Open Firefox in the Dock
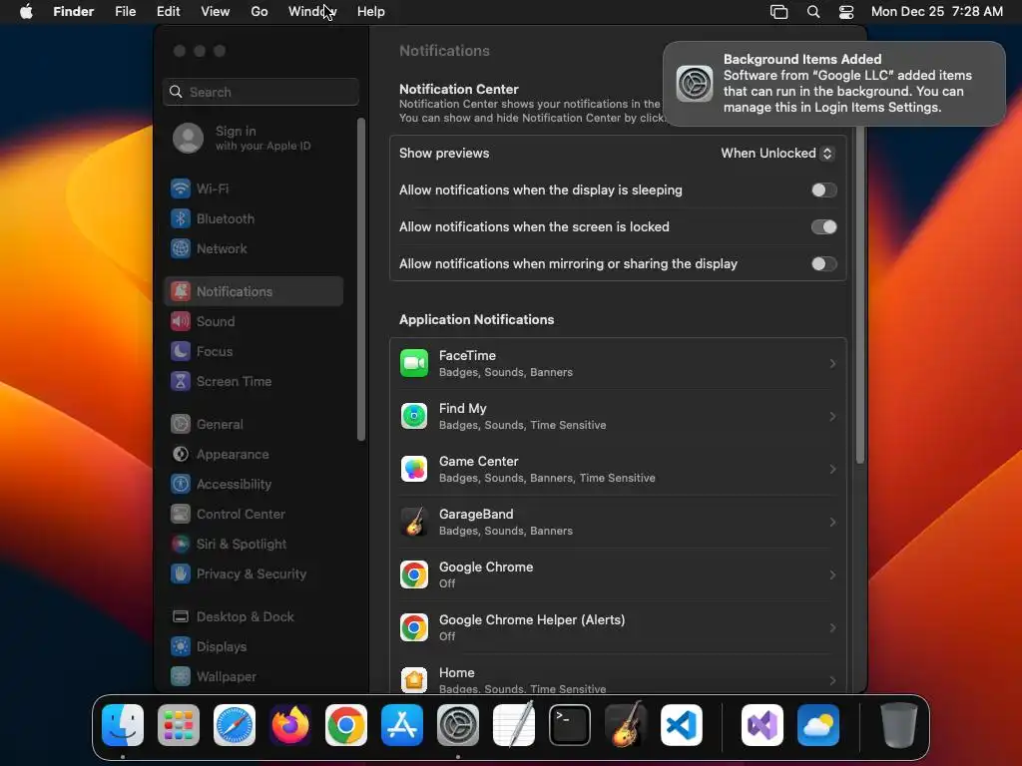The image size is (1022, 766). 290,725
